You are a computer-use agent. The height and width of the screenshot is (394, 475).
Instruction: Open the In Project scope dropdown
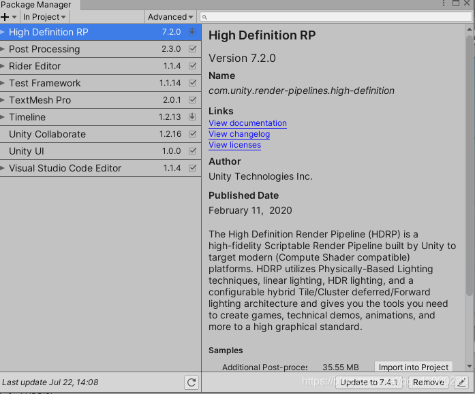[44, 17]
